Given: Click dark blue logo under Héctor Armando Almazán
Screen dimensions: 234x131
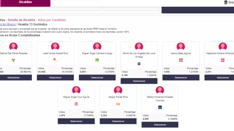Looking at the screenshot, I should pyautogui.click(x=160, y=107).
